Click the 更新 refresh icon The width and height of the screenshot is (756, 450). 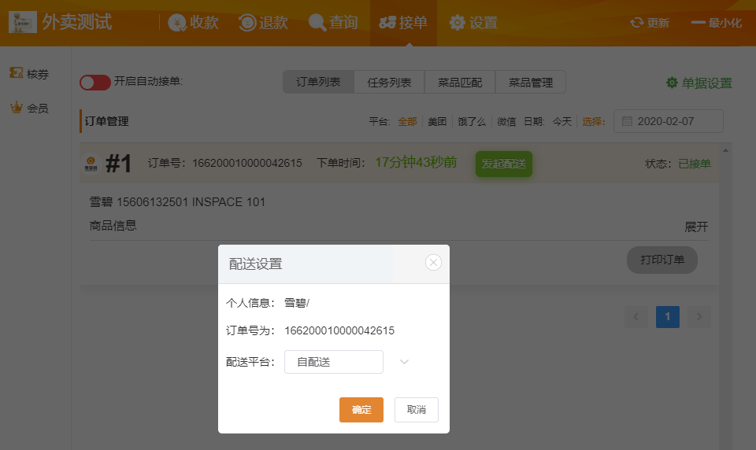coord(637,23)
